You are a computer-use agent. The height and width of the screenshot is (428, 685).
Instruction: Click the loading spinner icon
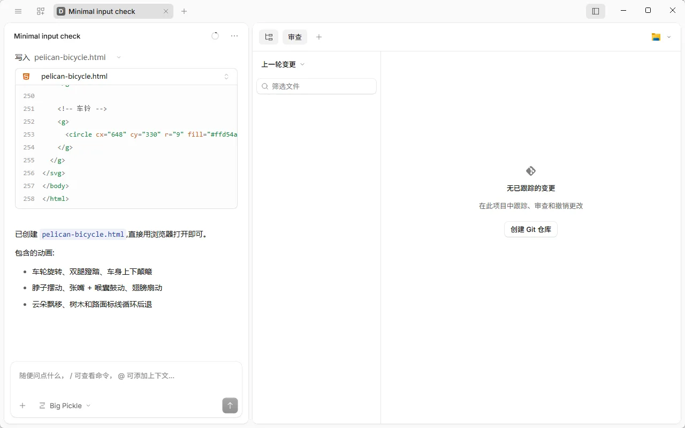(215, 36)
